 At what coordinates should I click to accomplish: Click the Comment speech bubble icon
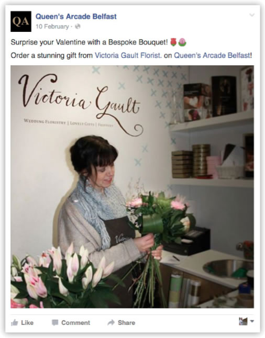(55, 323)
